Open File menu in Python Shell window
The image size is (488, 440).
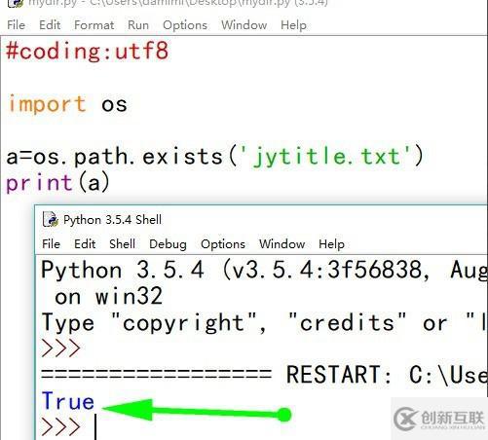[x=51, y=244]
